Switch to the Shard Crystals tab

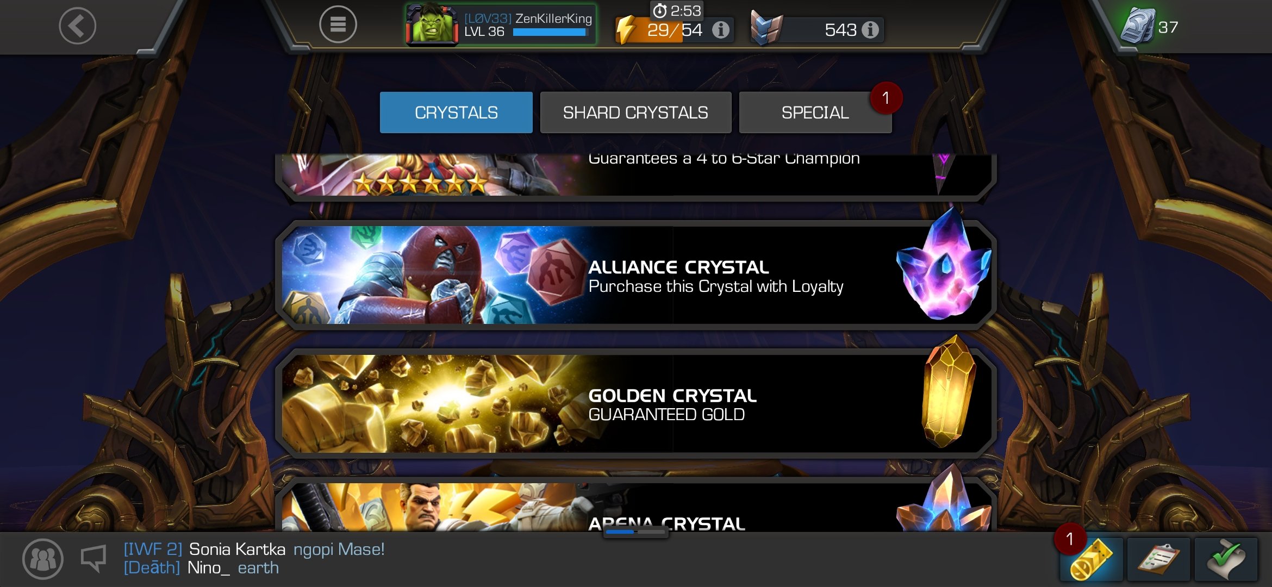tap(635, 113)
